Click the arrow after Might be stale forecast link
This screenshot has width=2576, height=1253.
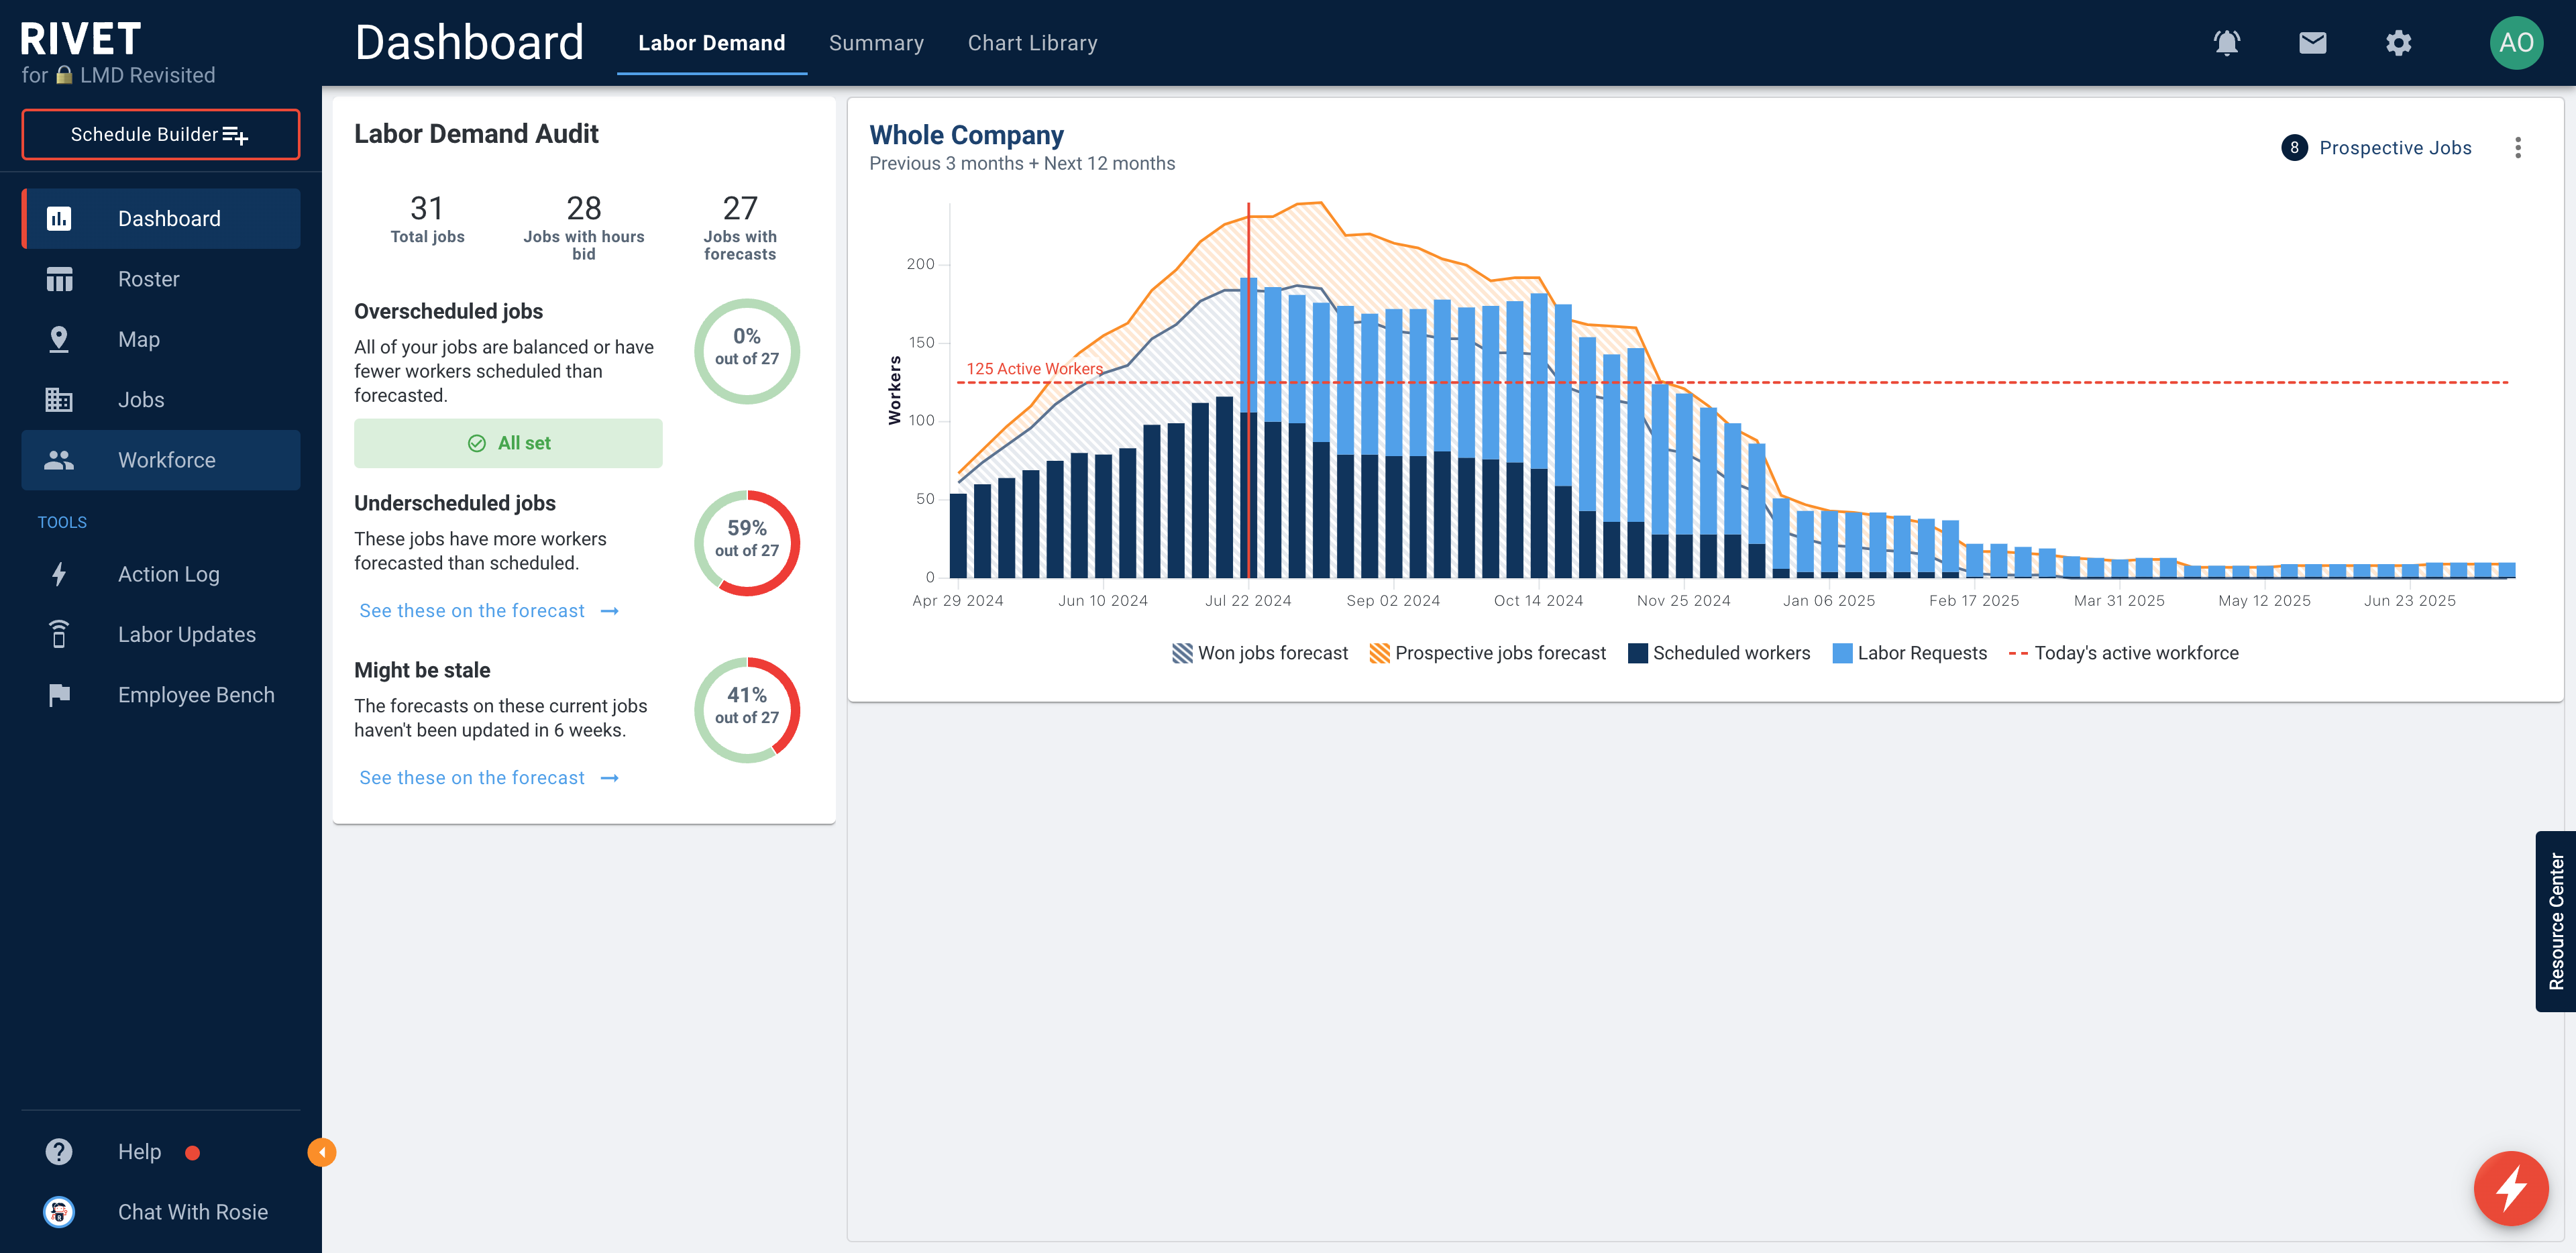click(610, 778)
